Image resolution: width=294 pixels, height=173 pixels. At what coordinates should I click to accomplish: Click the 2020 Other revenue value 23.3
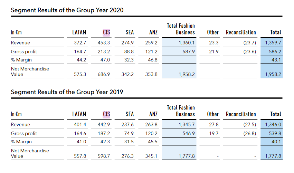pos(214,43)
